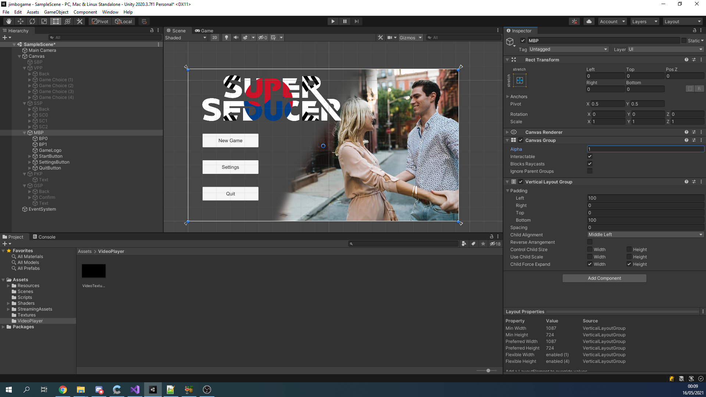
Task: Click Alpha value input field
Action: coord(645,149)
